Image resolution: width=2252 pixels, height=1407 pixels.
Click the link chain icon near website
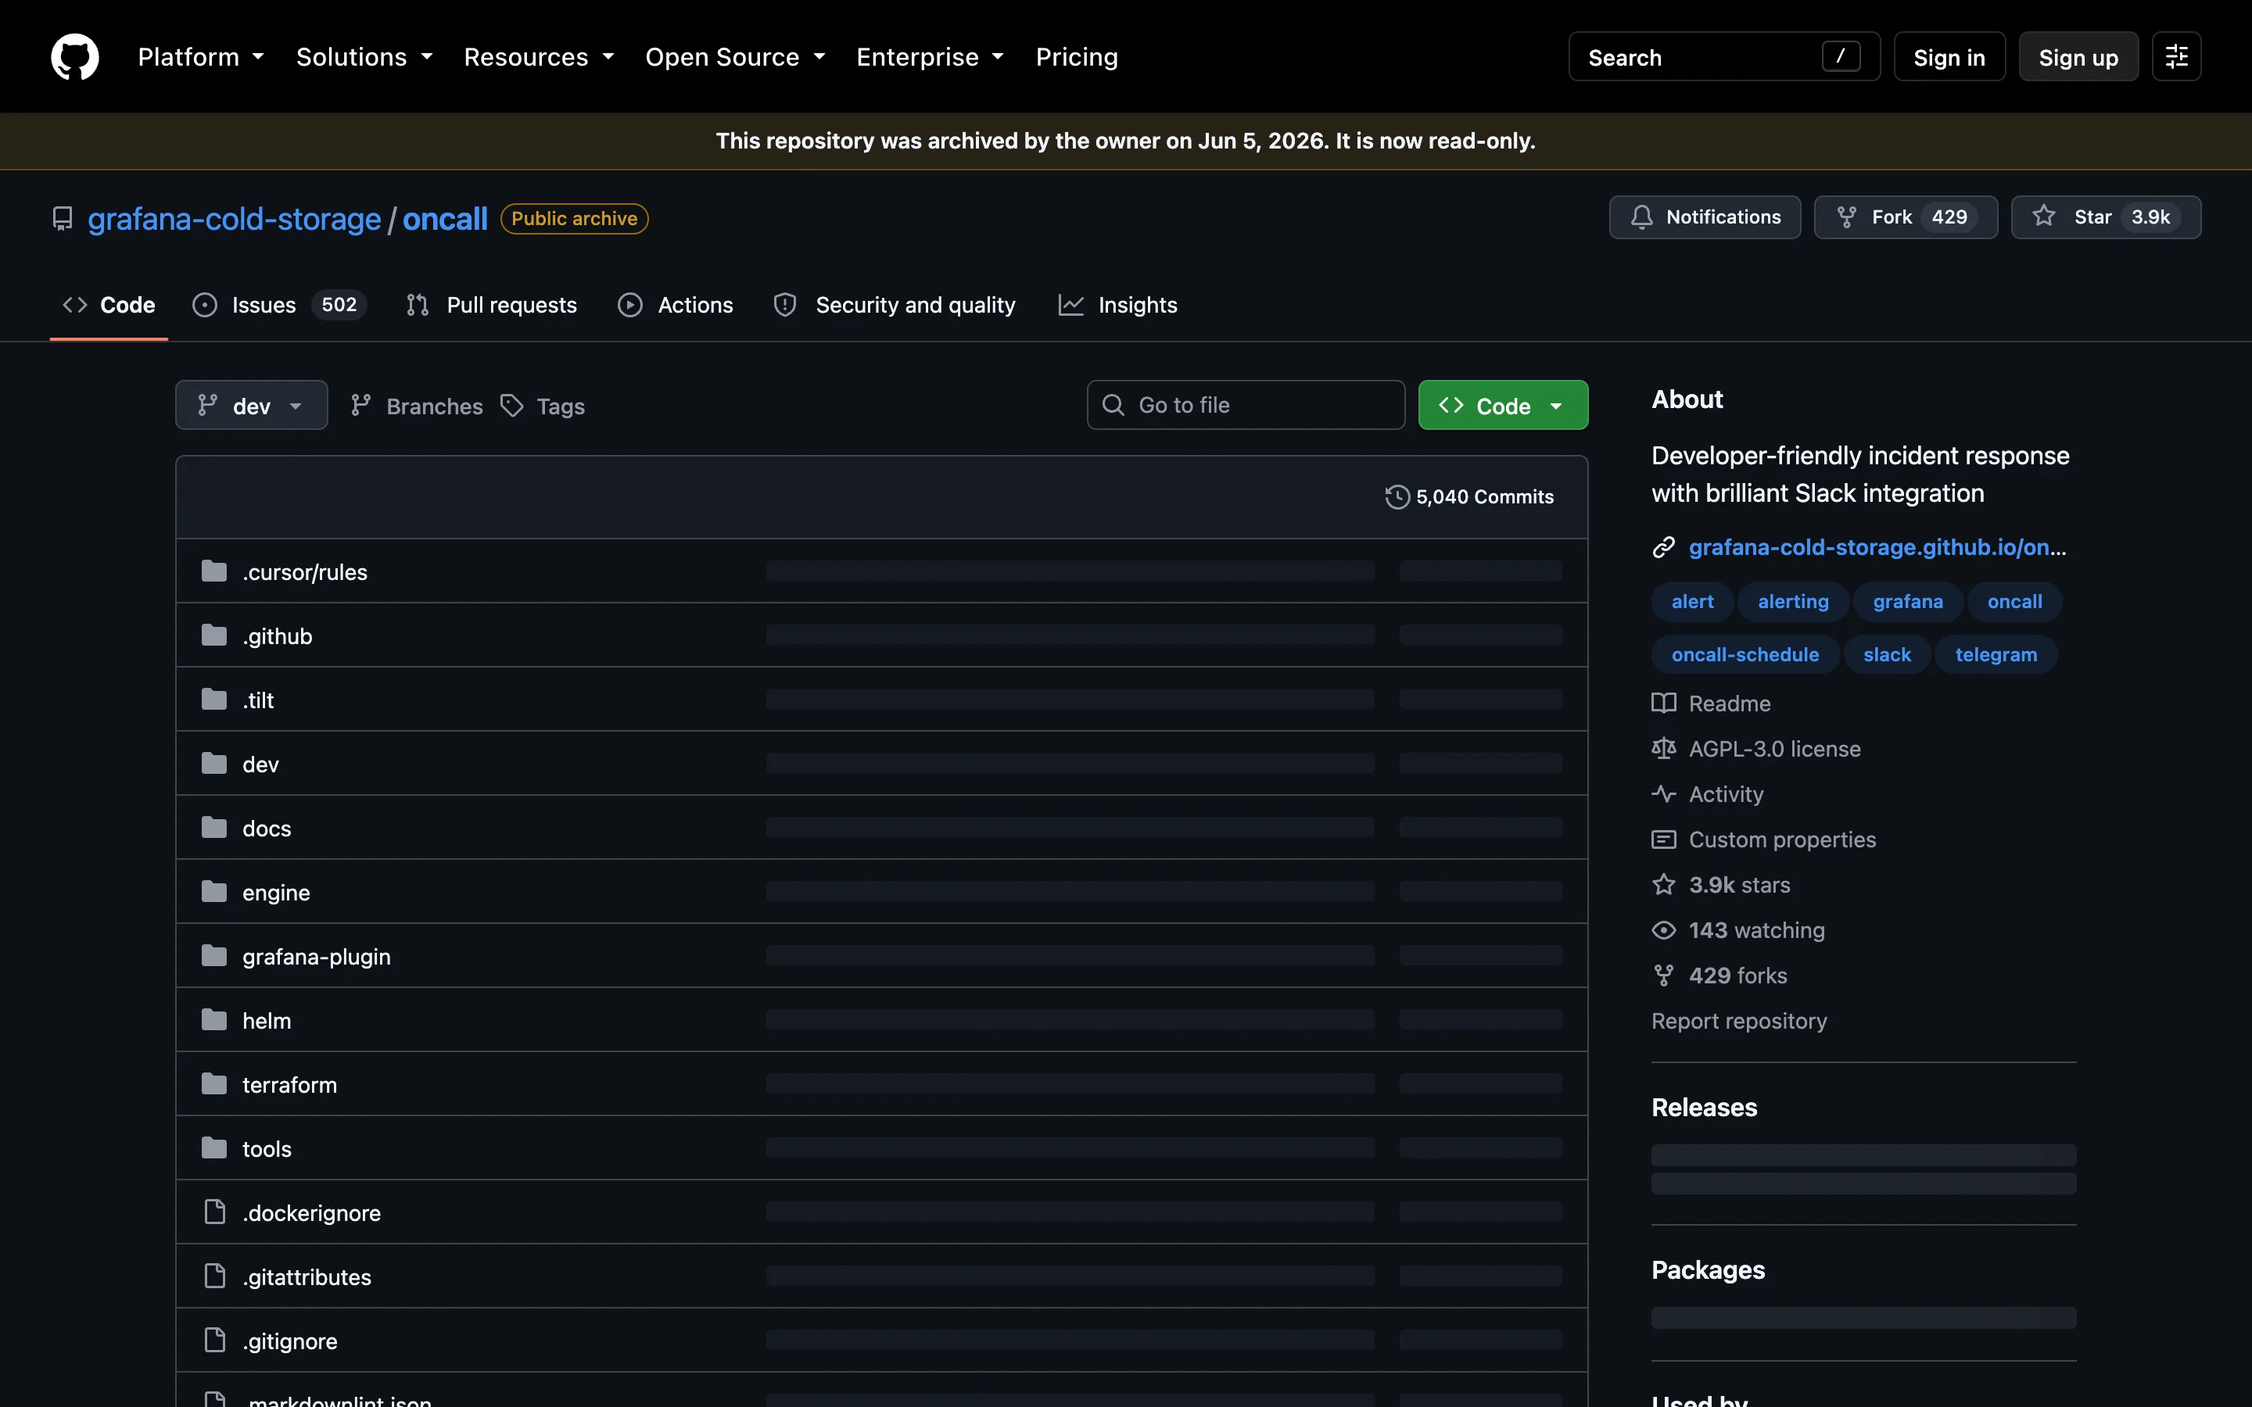pos(1664,547)
